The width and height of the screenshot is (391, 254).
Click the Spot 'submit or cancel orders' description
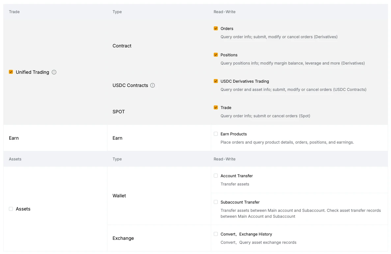coord(265,116)
